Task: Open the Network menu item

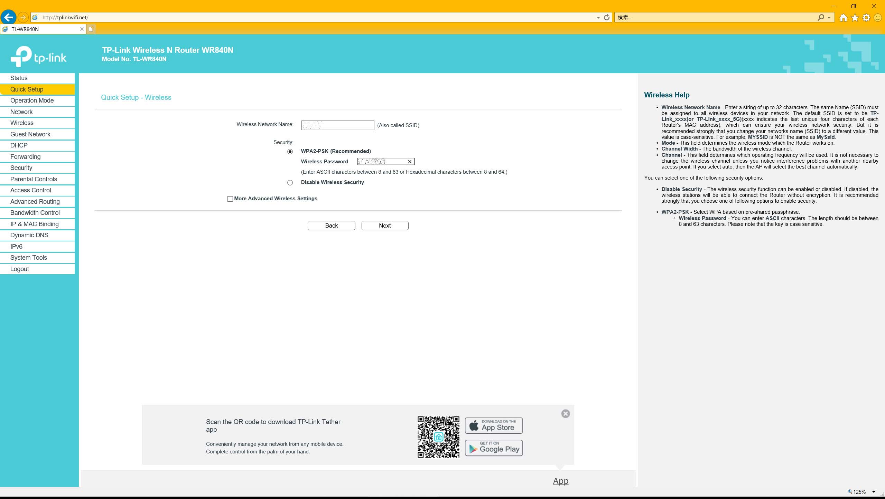Action: coord(37,112)
